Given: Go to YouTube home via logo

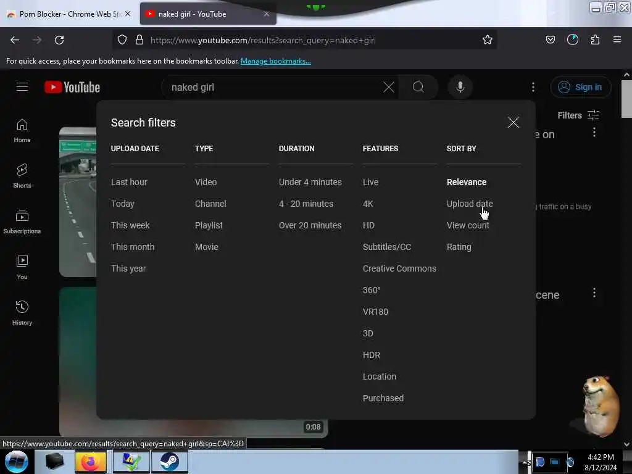Looking at the screenshot, I should [72, 87].
